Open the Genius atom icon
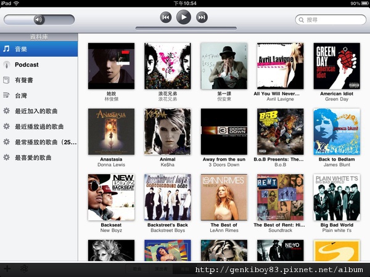The width and height of the screenshot is (370, 277). tap(24, 268)
